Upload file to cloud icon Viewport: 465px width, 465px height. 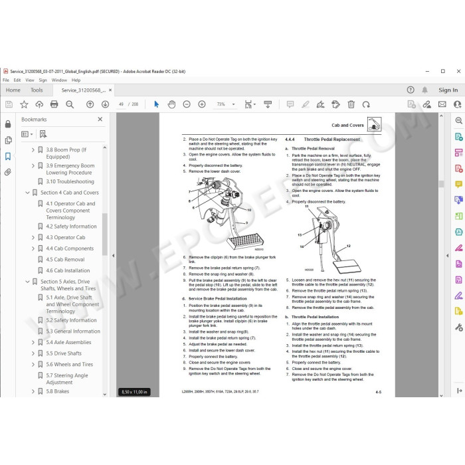pos(39,104)
